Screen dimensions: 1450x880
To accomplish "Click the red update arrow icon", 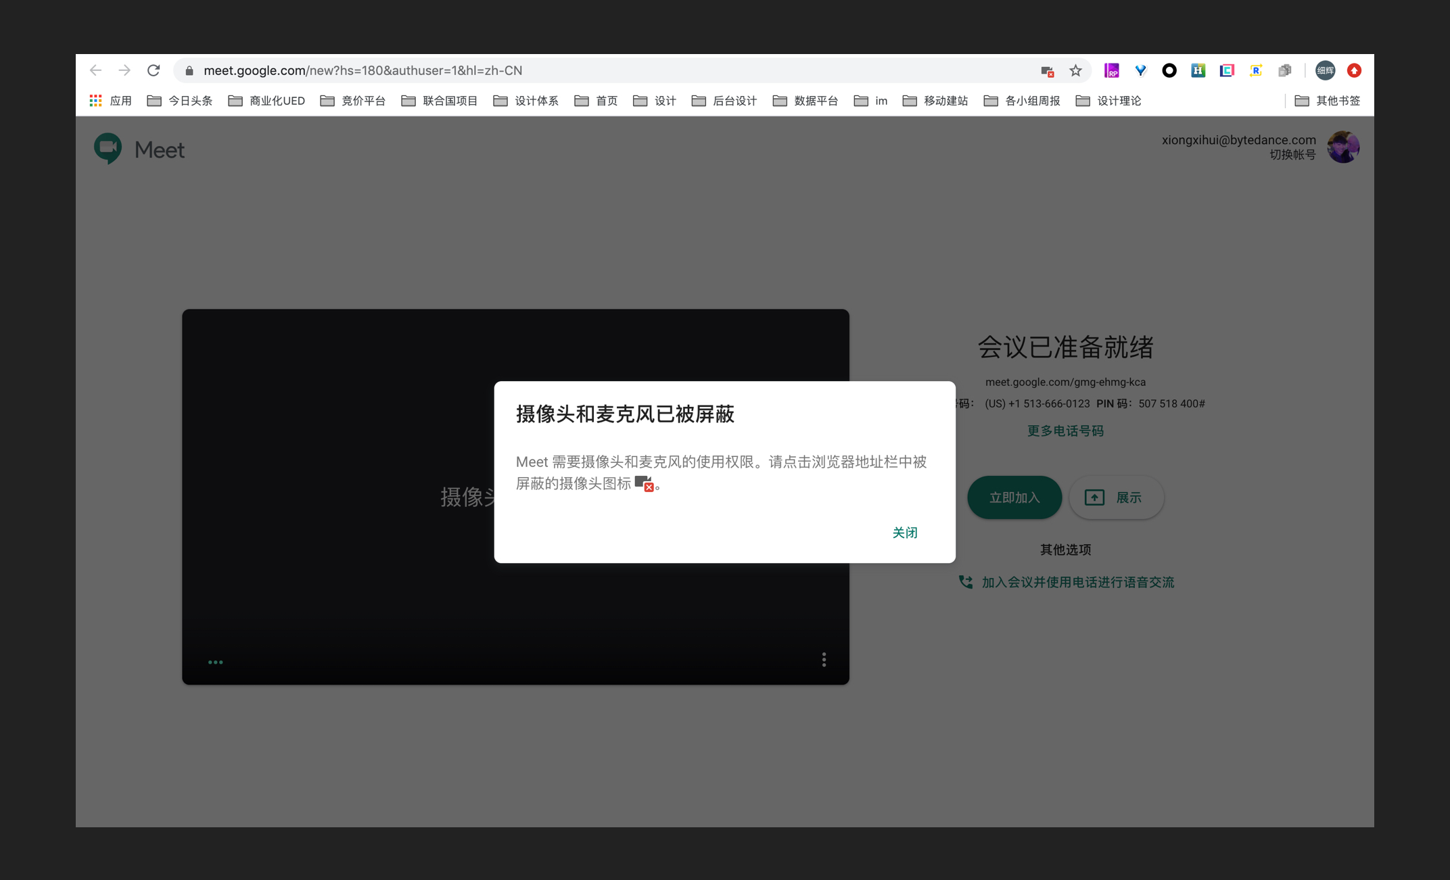I will (x=1354, y=70).
